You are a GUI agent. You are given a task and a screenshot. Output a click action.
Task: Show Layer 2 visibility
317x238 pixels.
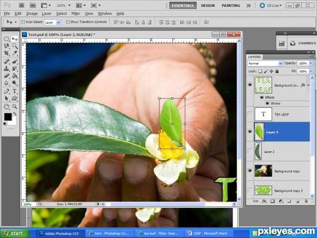coord(250,151)
